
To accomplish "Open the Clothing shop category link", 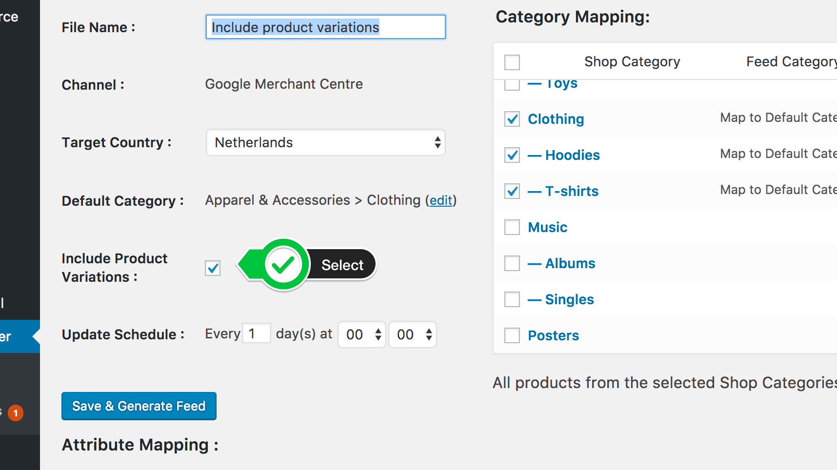I will (556, 119).
